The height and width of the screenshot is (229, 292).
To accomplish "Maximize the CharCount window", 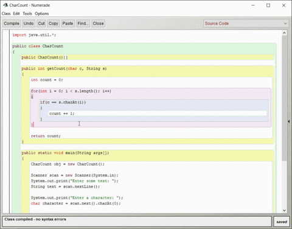I will pyautogui.click(x=268, y=5).
